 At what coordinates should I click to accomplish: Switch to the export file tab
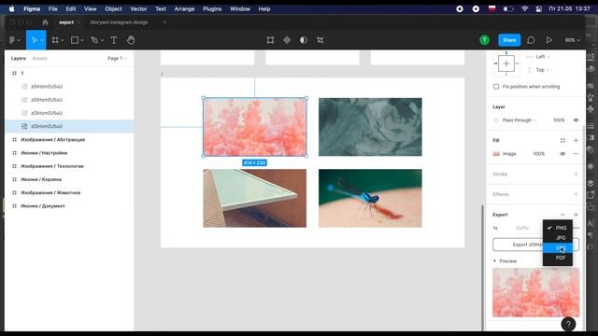(66, 22)
